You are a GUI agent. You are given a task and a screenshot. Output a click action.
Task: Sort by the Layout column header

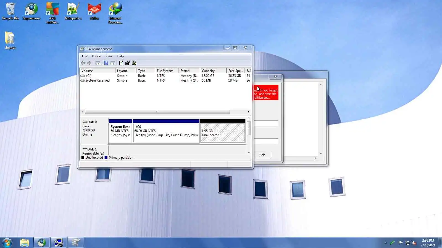[x=126, y=71]
